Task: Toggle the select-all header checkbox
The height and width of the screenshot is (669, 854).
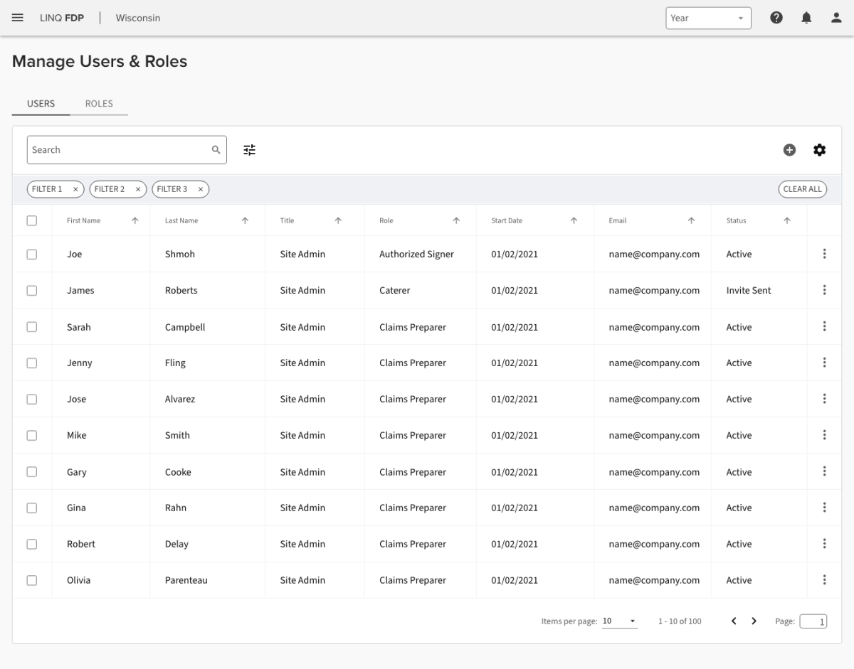Action: tap(31, 221)
